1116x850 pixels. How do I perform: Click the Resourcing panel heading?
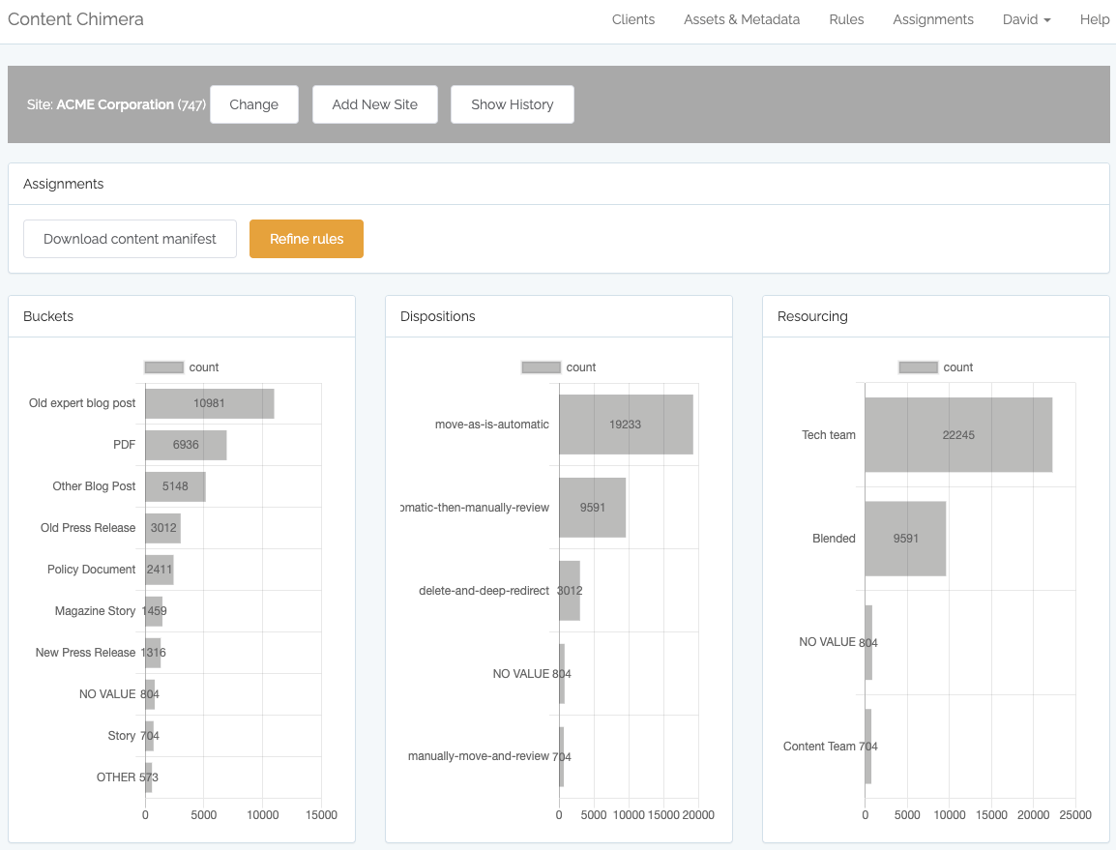(x=812, y=316)
